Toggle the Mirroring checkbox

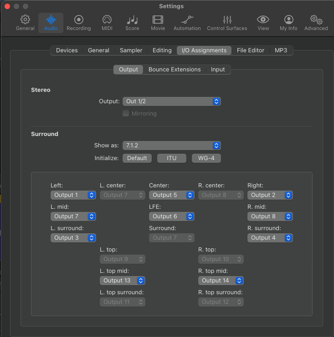126,114
